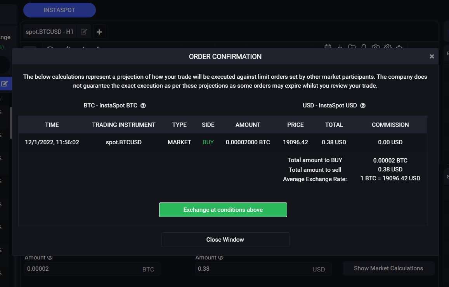This screenshot has height=287, width=449.
Task: Click the left panel vertical scrollbar
Action: tap(11, 123)
